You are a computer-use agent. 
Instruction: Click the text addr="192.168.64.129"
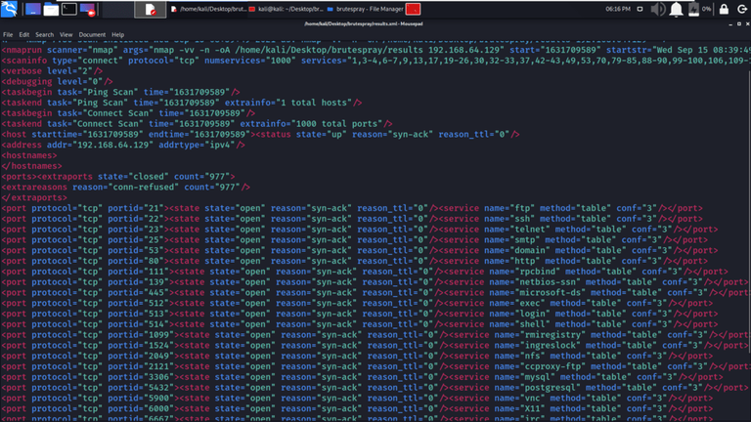(98, 145)
